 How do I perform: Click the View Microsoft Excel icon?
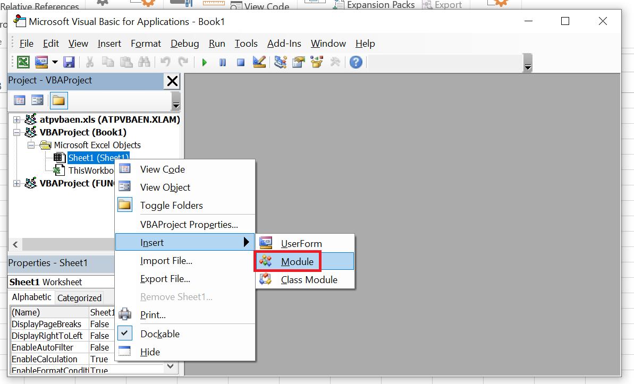point(23,62)
